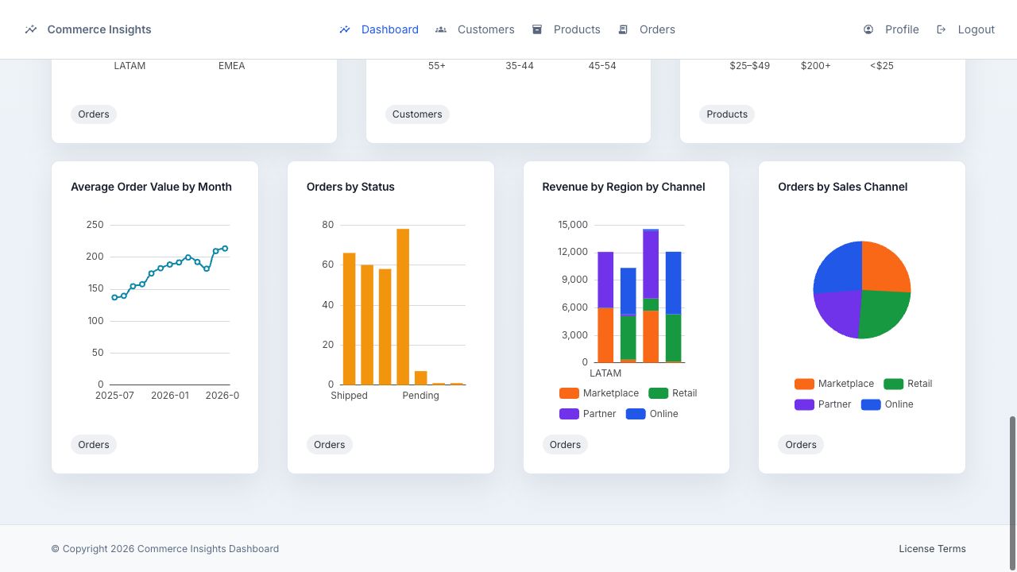Click Orders tag in Revenue by Region card

(565, 445)
